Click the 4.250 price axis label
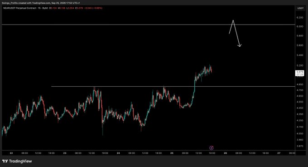 (300, 120)
